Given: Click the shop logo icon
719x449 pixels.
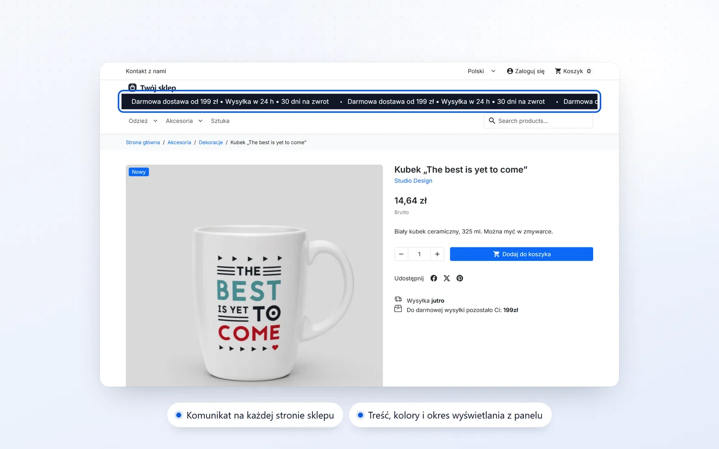Looking at the screenshot, I should click(132, 87).
